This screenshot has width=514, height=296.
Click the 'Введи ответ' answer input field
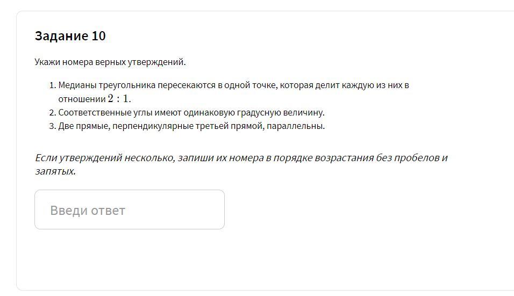[130, 210]
